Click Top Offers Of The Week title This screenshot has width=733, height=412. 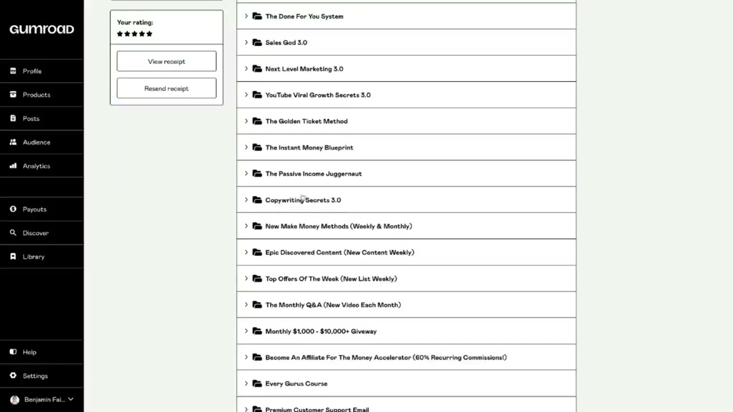[331, 279]
